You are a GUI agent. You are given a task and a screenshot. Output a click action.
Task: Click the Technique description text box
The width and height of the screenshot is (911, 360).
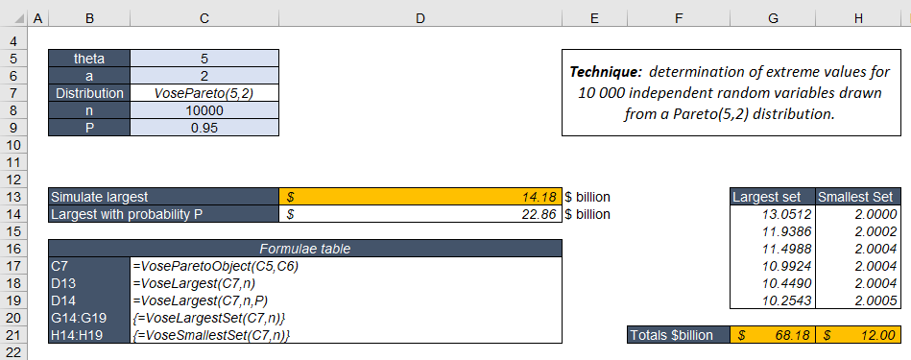(731, 93)
